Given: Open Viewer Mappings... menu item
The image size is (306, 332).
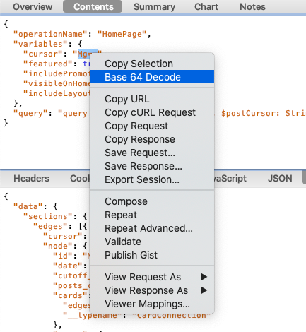Looking at the screenshot, I should (152, 304).
